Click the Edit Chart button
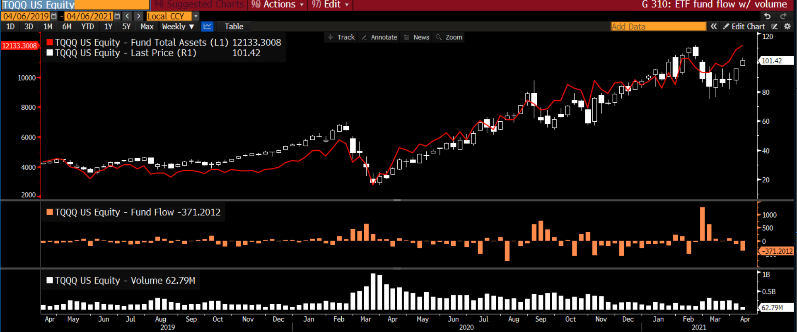This screenshot has height=332, width=797. [744, 26]
